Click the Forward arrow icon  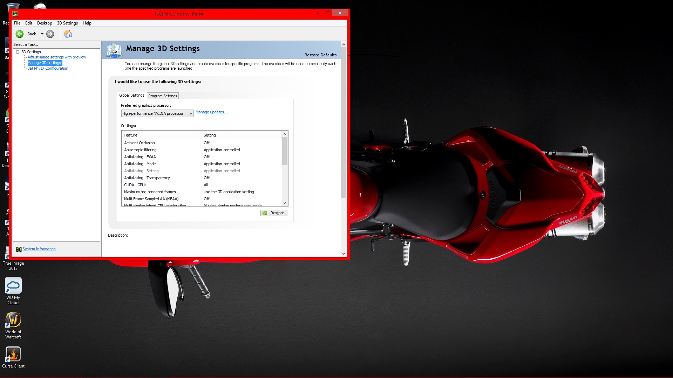point(50,34)
